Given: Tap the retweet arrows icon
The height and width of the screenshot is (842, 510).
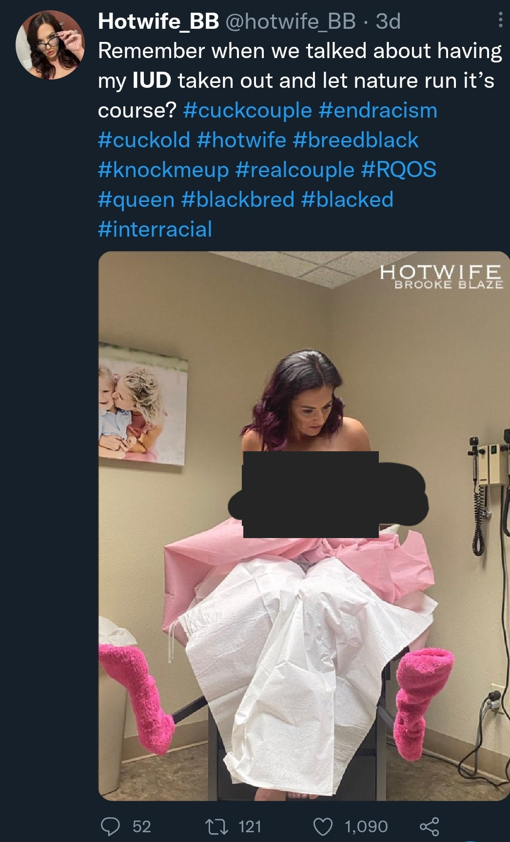Looking at the screenshot, I should click(x=215, y=826).
